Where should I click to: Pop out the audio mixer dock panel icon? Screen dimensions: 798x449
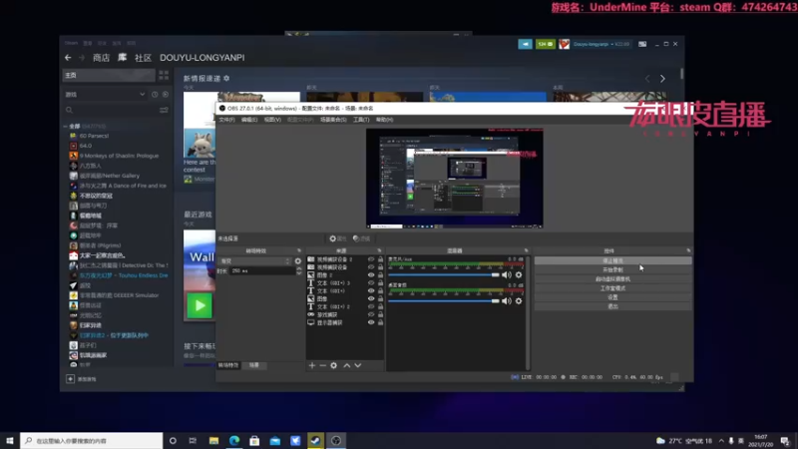coord(527,250)
